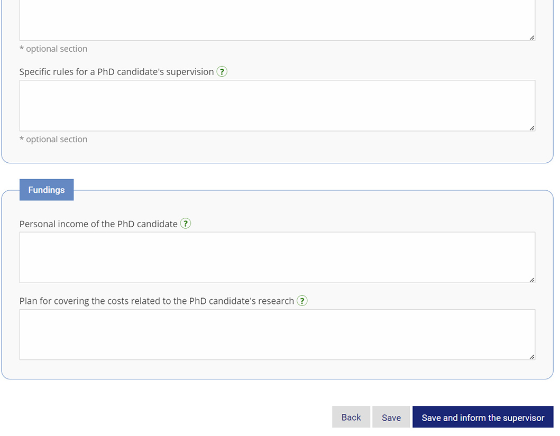Click resize handle of the topmost textarea

point(532,38)
